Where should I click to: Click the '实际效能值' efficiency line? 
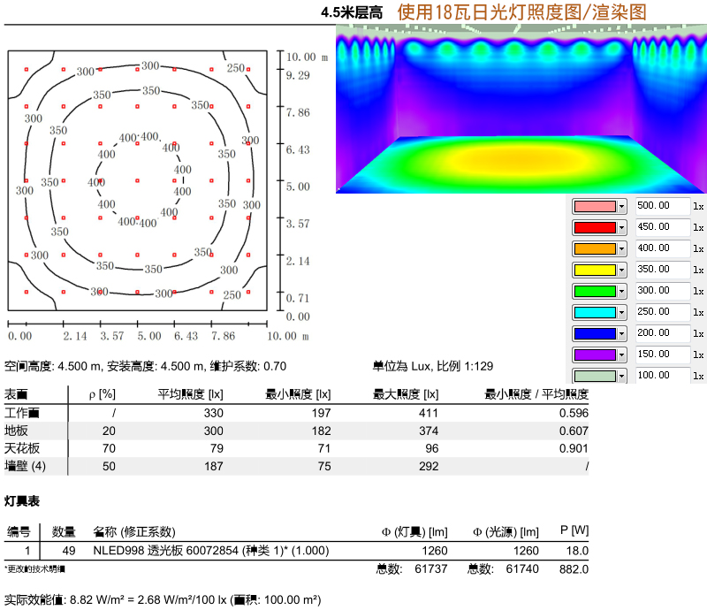click(x=163, y=599)
